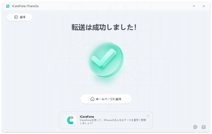Close the iTransGo window
The width and height of the screenshot is (212, 134).
[204, 6]
